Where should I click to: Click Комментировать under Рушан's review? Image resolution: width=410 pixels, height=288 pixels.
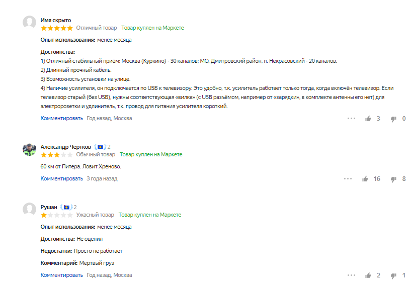(61, 275)
